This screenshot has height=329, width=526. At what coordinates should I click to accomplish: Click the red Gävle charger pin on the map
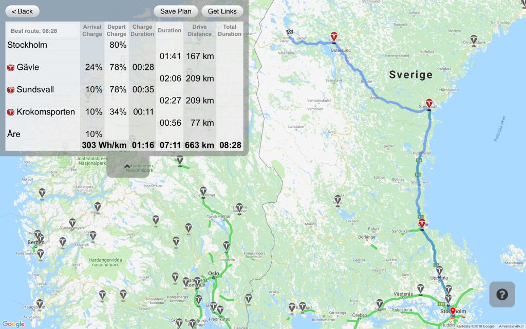pos(422,224)
